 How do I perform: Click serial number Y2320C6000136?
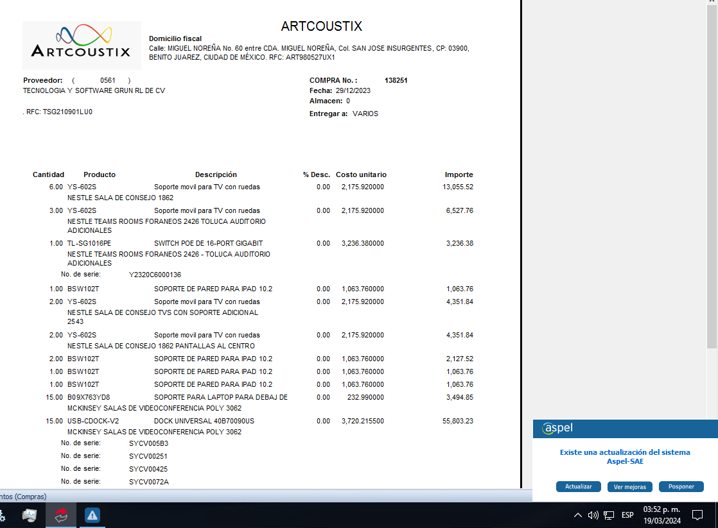tap(155, 275)
